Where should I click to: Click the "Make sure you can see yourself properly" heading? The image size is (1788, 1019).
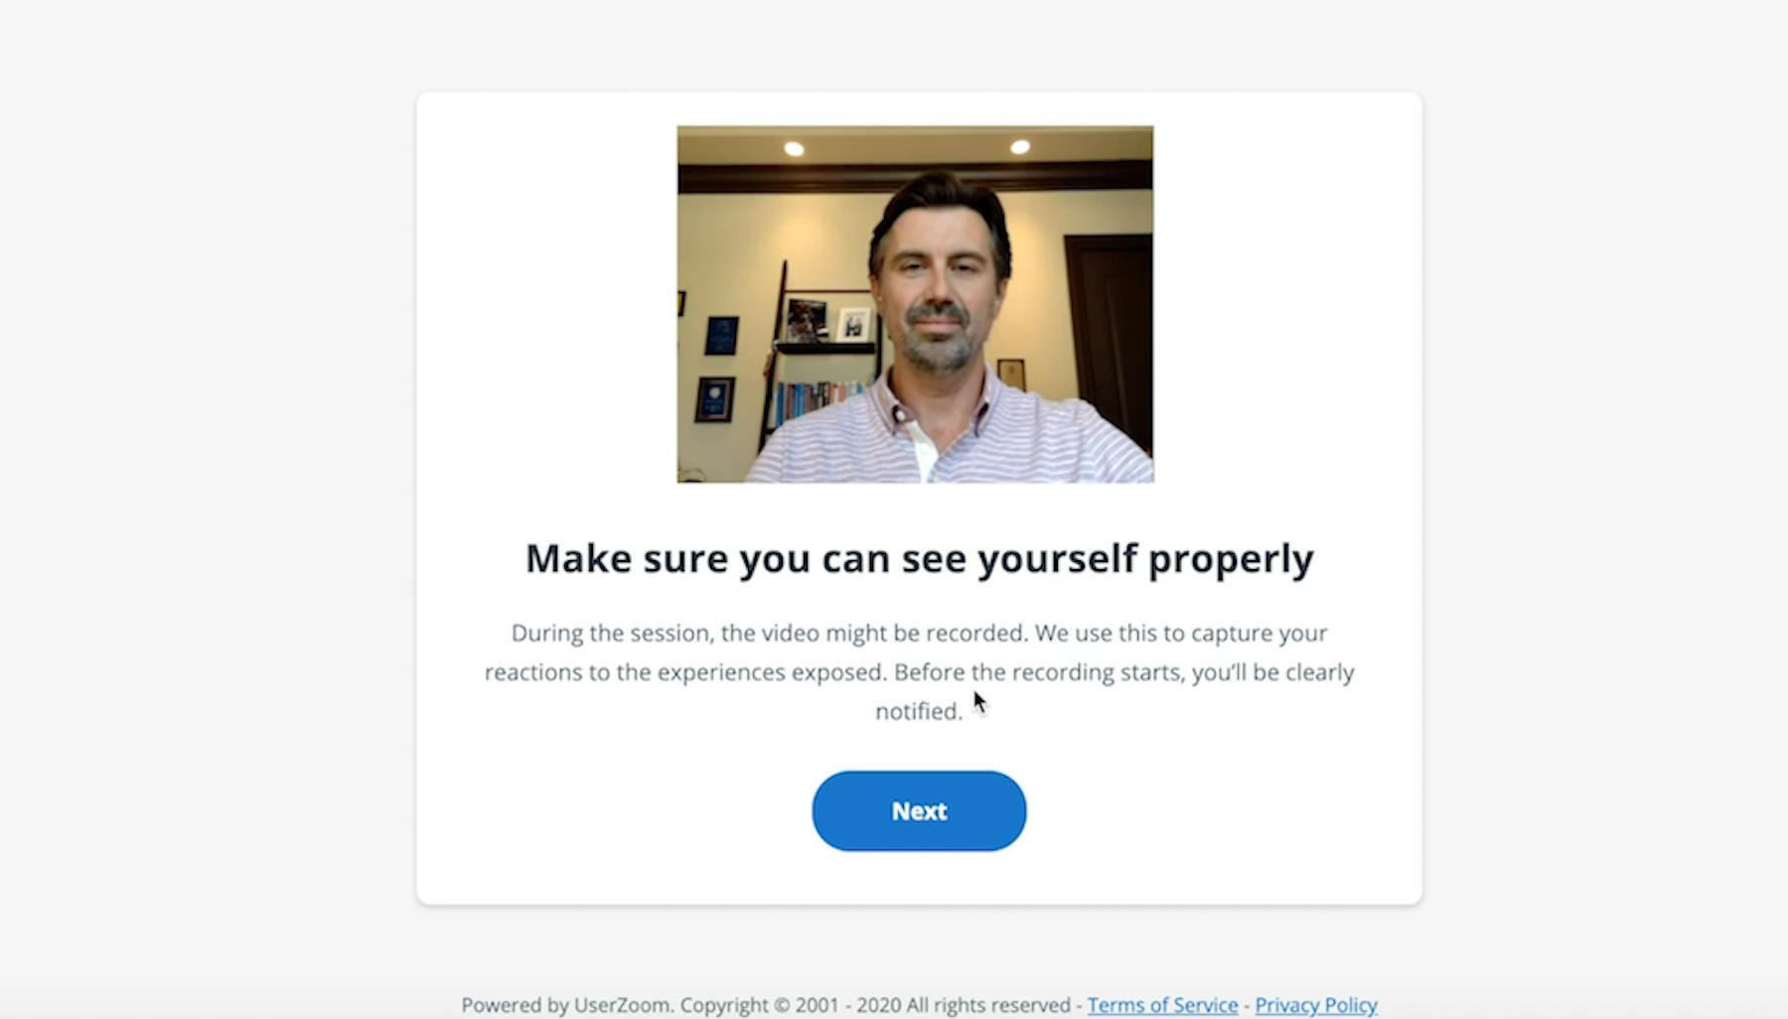pyautogui.click(x=919, y=558)
